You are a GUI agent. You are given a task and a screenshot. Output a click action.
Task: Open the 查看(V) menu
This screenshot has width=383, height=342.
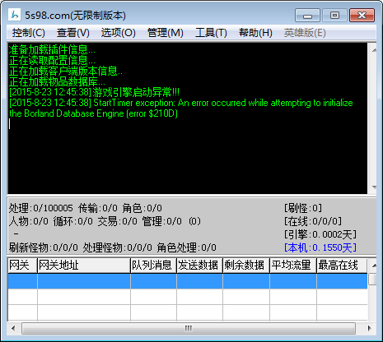pos(73,33)
